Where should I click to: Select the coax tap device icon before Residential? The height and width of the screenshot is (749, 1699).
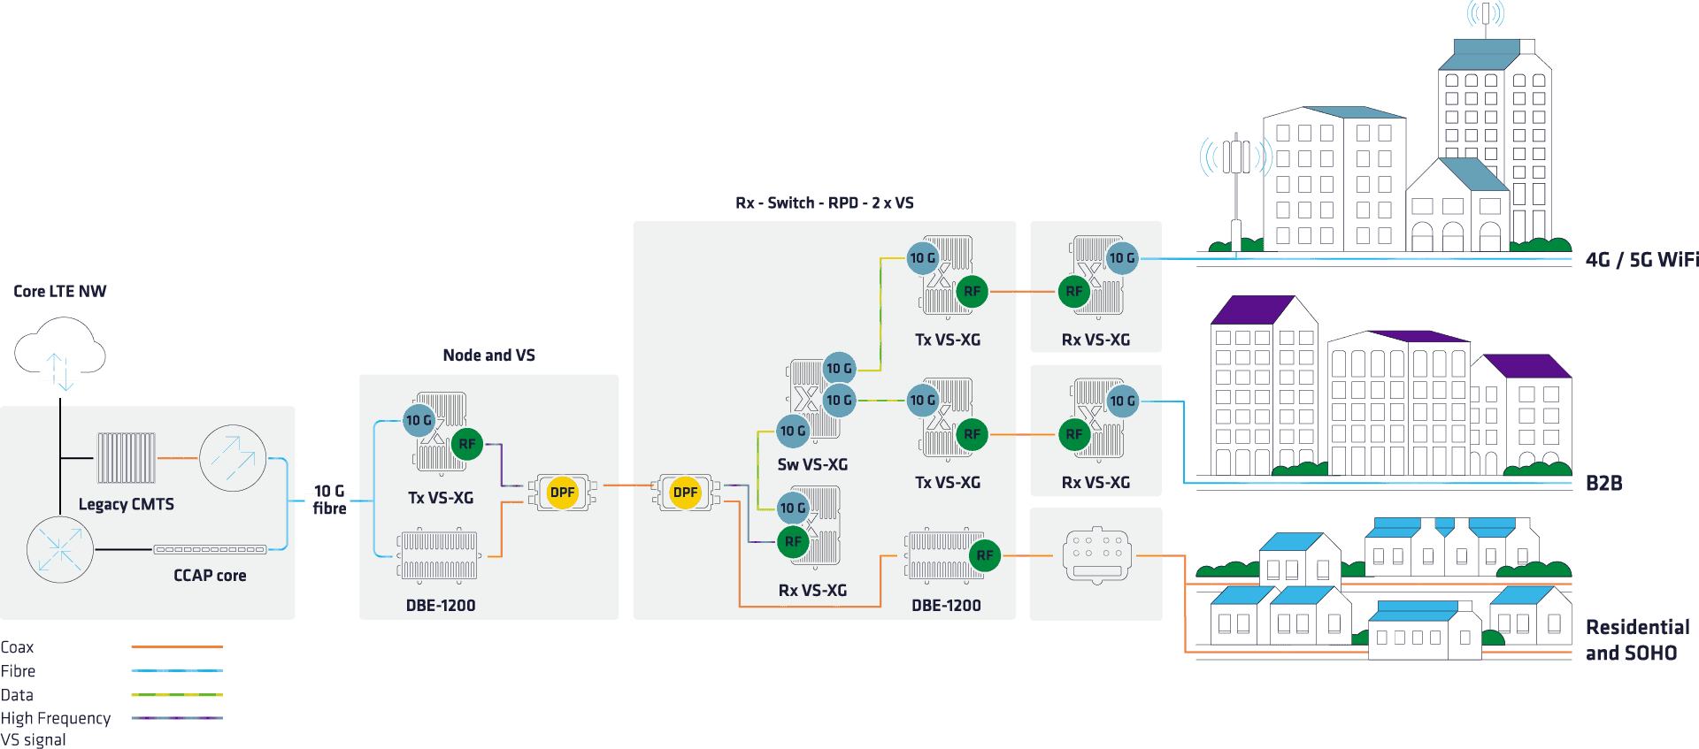1097,555
